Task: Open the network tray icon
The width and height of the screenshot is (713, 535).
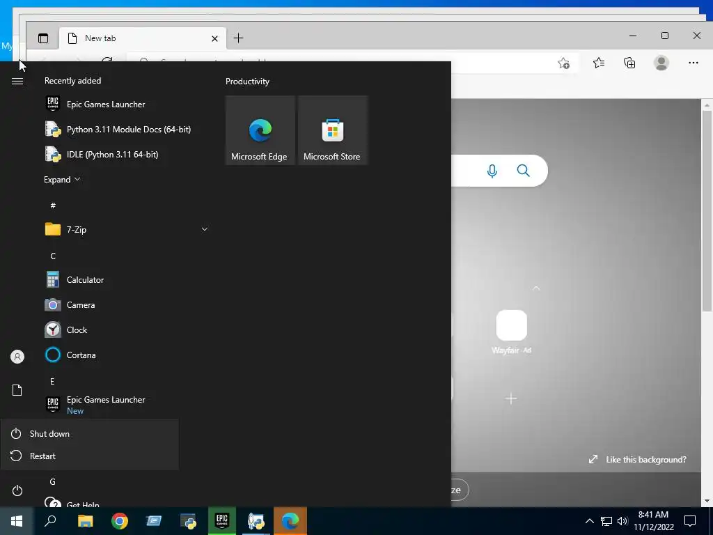Action: pyautogui.click(x=606, y=521)
